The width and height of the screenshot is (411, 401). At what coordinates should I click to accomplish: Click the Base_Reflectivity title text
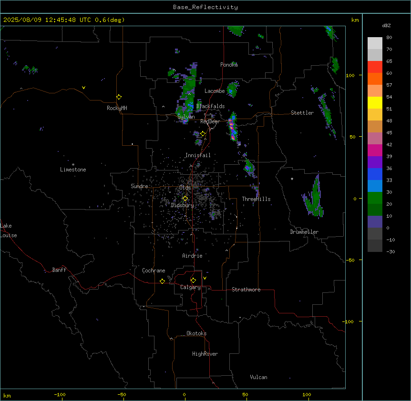(x=205, y=7)
